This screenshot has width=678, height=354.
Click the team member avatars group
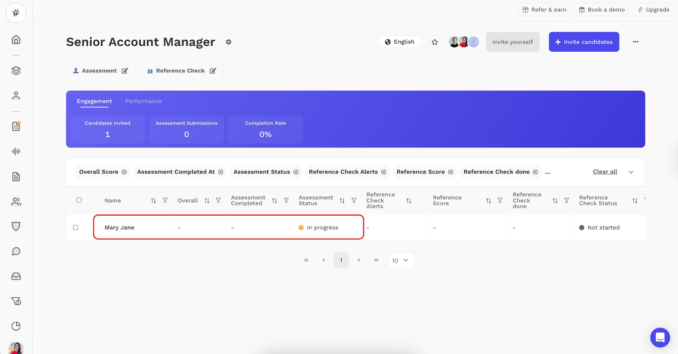(464, 42)
